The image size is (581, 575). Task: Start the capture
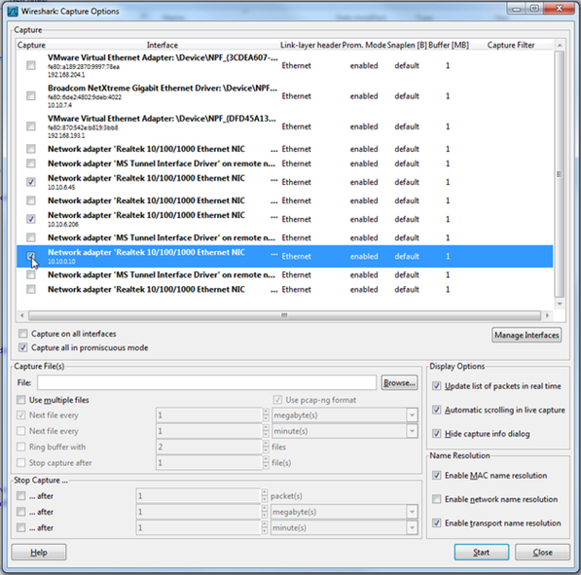tap(482, 552)
